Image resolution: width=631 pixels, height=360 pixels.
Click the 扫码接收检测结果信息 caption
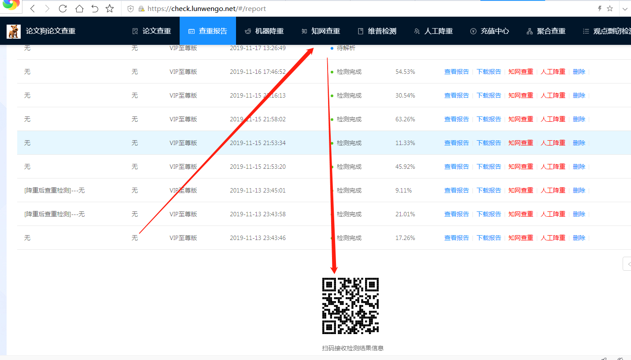pos(353,348)
